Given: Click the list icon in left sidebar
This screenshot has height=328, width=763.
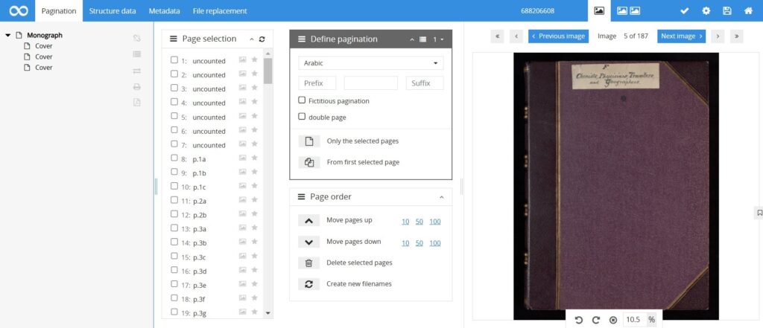Looking at the screenshot, I should [x=137, y=54].
